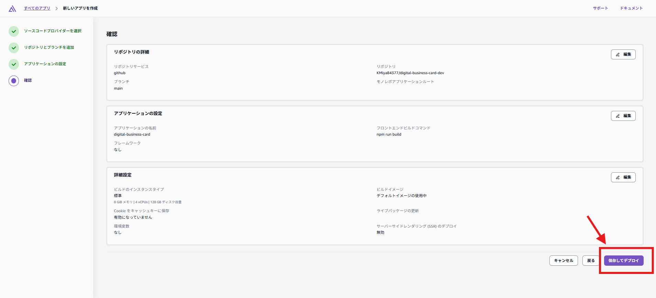Edit the アプリケーションの設定 section
This screenshot has height=298, width=656.
click(x=623, y=116)
